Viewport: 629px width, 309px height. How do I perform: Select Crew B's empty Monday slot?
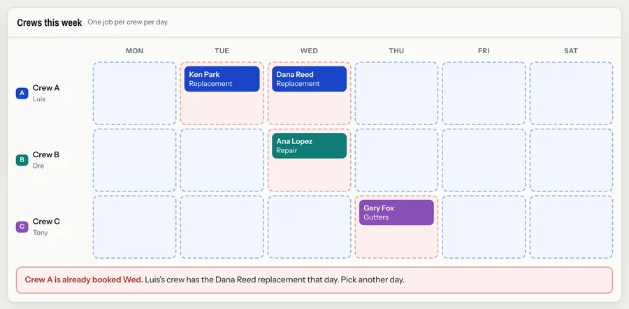pyautogui.click(x=134, y=160)
